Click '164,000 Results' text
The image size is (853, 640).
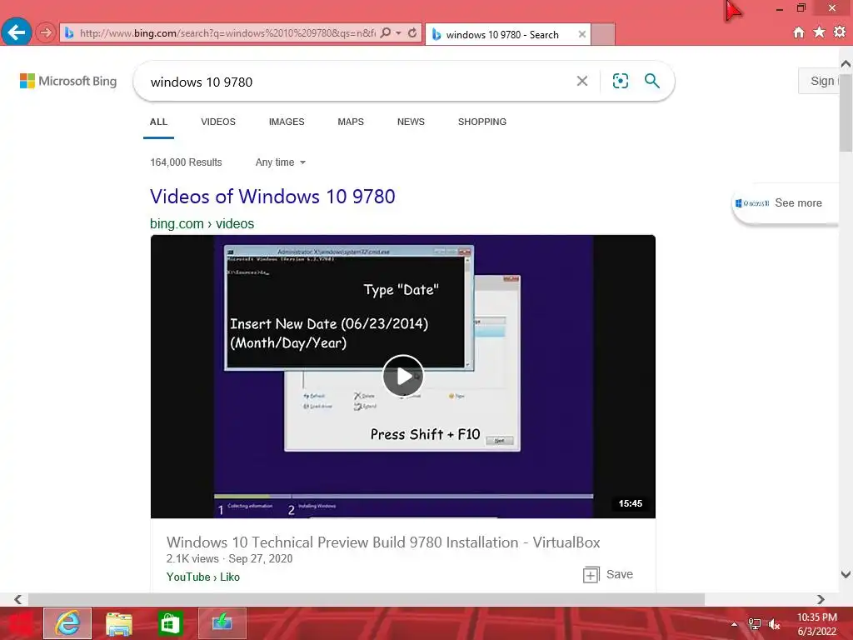click(x=186, y=162)
